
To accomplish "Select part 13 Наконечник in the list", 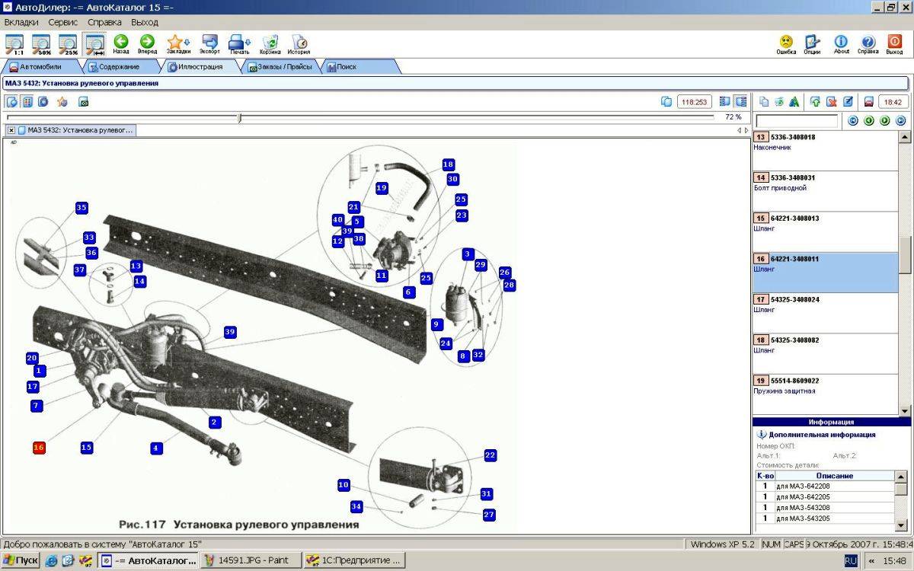I will pyautogui.click(x=826, y=151).
